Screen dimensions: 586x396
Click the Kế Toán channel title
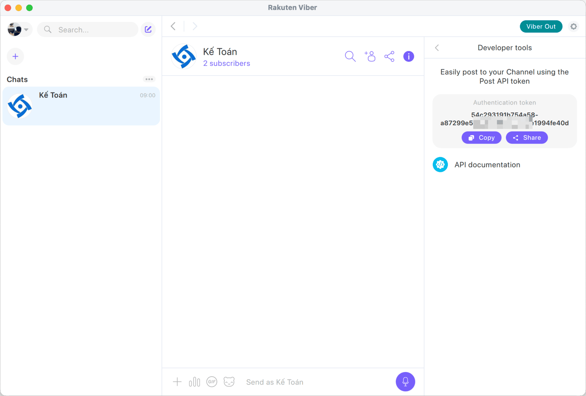point(220,51)
